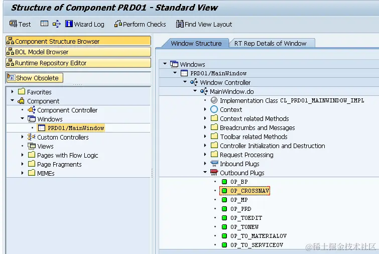Expand the Inbound Plugs node
Image resolution: width=379 pixels, height=254 pixels.
tap(205, 164)
